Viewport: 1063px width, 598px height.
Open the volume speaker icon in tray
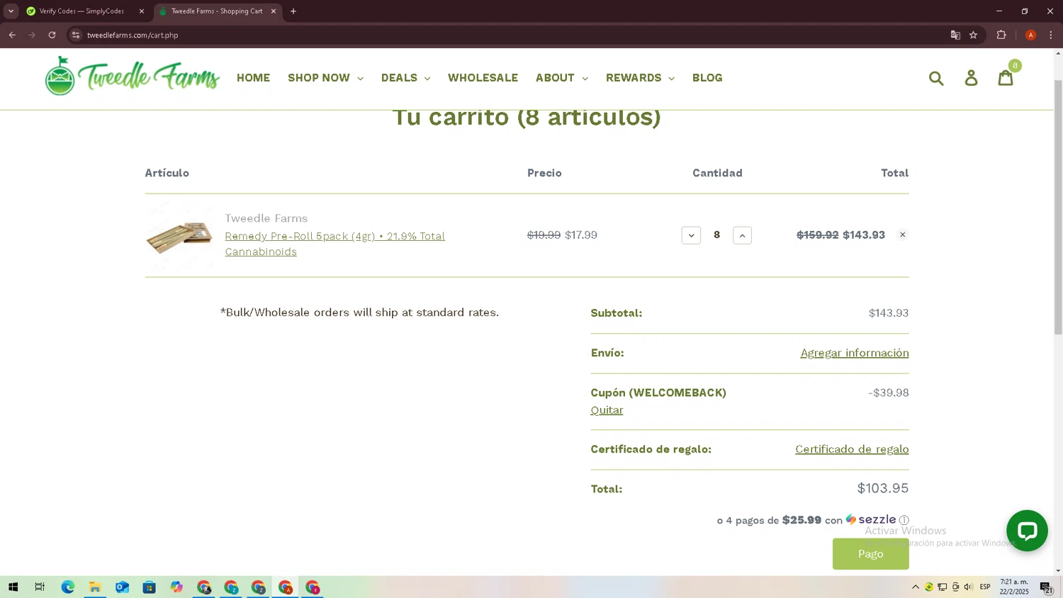[969, 587]
